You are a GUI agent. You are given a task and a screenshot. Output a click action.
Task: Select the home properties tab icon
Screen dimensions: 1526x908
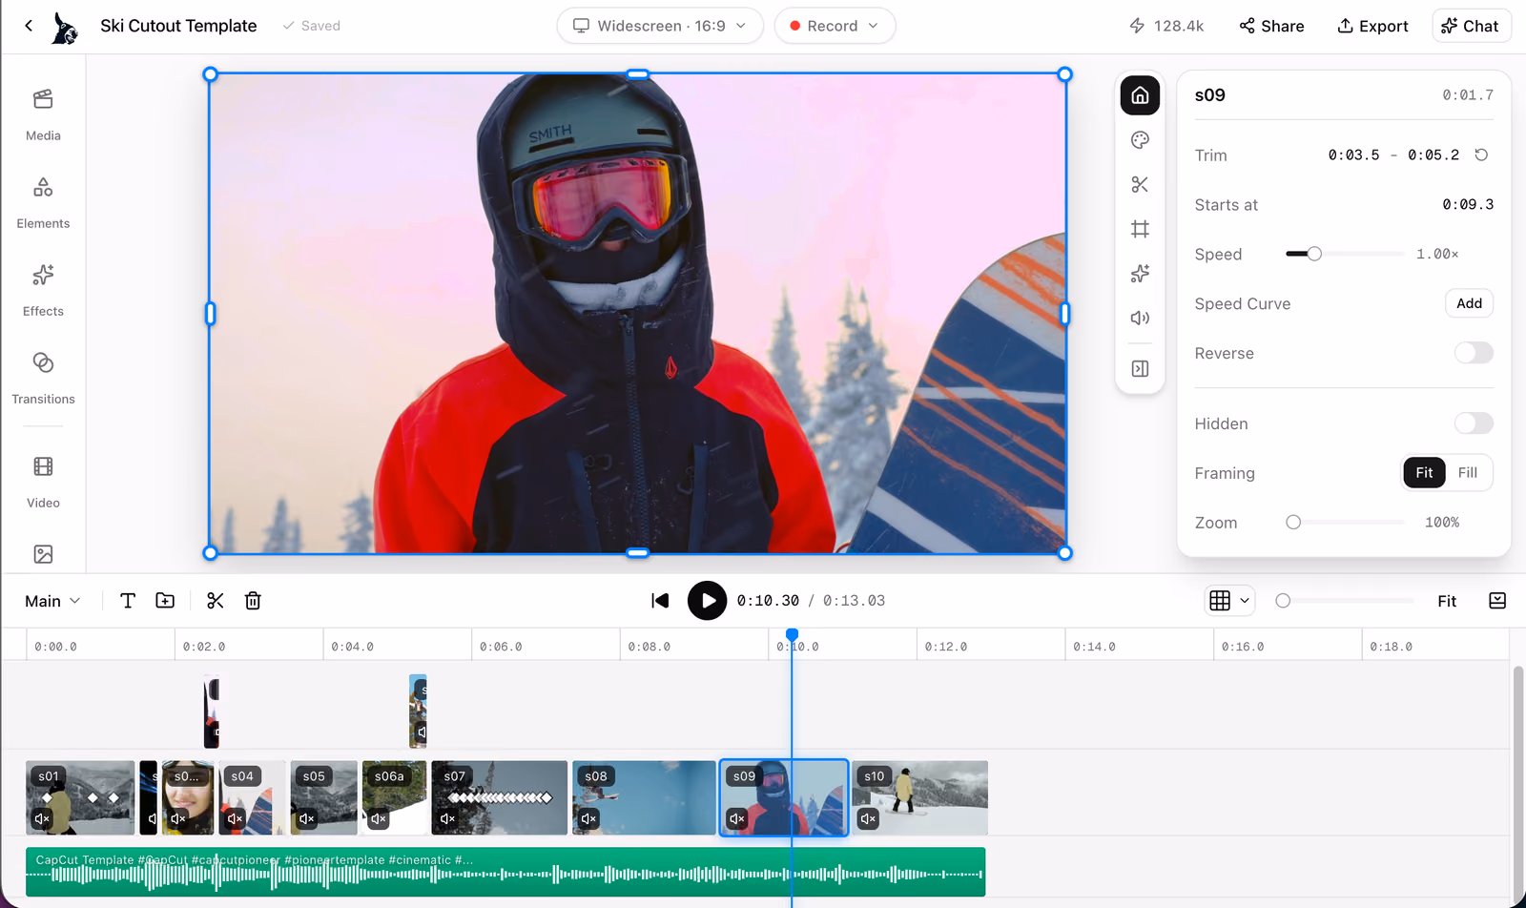click(1140, 95)
